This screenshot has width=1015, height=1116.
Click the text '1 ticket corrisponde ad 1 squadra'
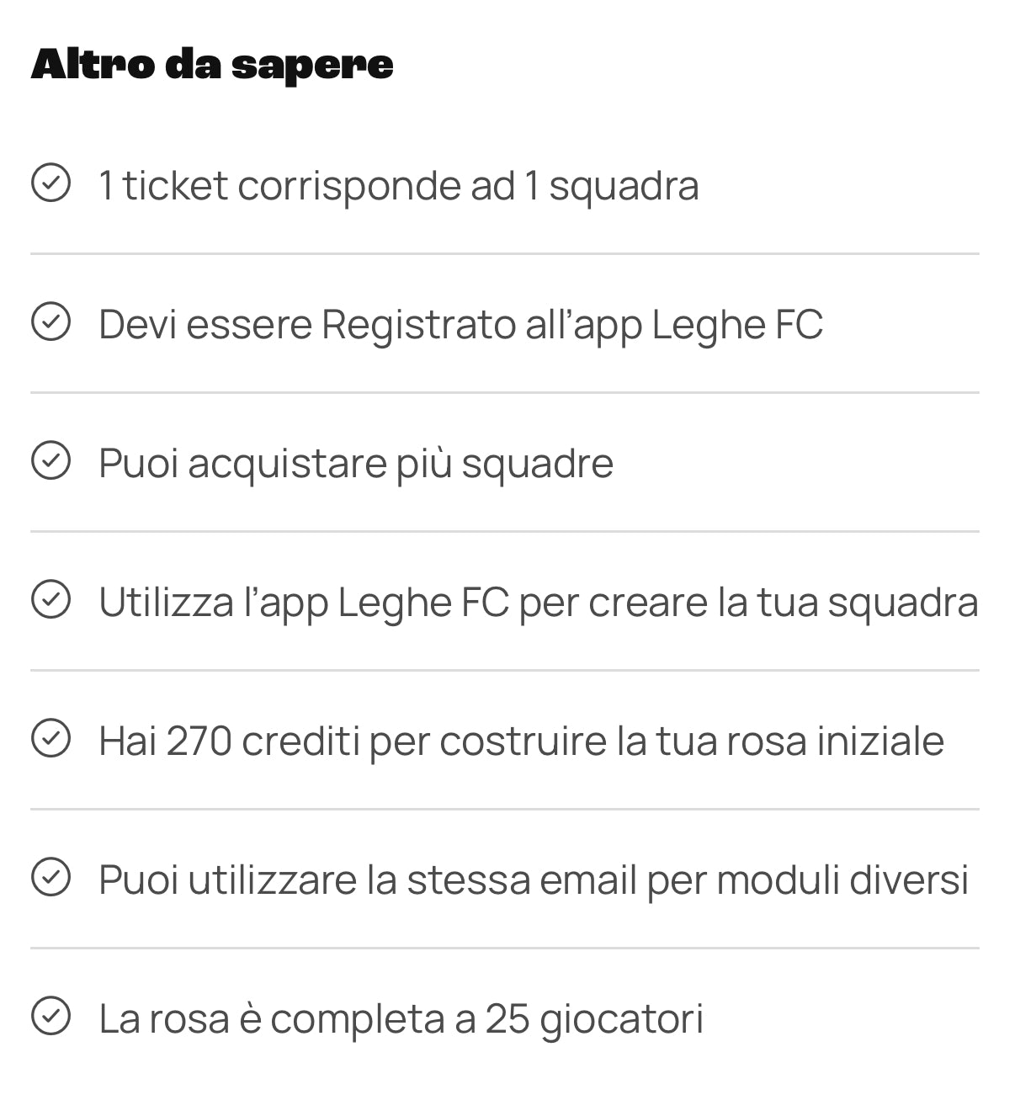click(399, 186)
